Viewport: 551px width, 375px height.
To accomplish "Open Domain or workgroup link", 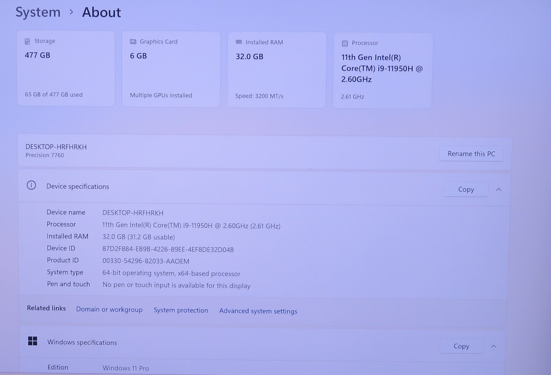I will [109, 309].
